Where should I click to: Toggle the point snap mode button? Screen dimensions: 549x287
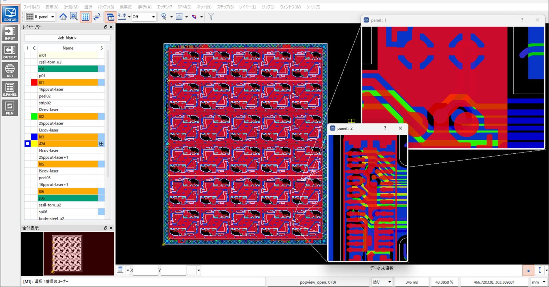528,270
